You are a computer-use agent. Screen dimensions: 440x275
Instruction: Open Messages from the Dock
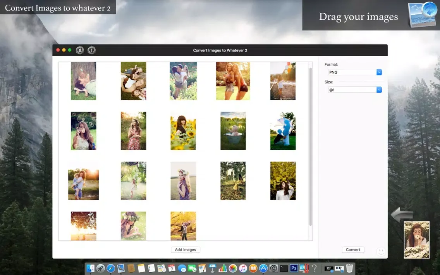pyautogui.click(x=183, y=268)
